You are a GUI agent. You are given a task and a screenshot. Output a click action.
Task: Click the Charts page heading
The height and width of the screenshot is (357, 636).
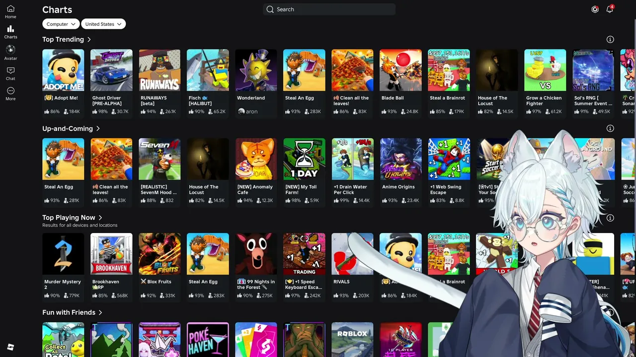pyautogui.click(x=57, y=9)
